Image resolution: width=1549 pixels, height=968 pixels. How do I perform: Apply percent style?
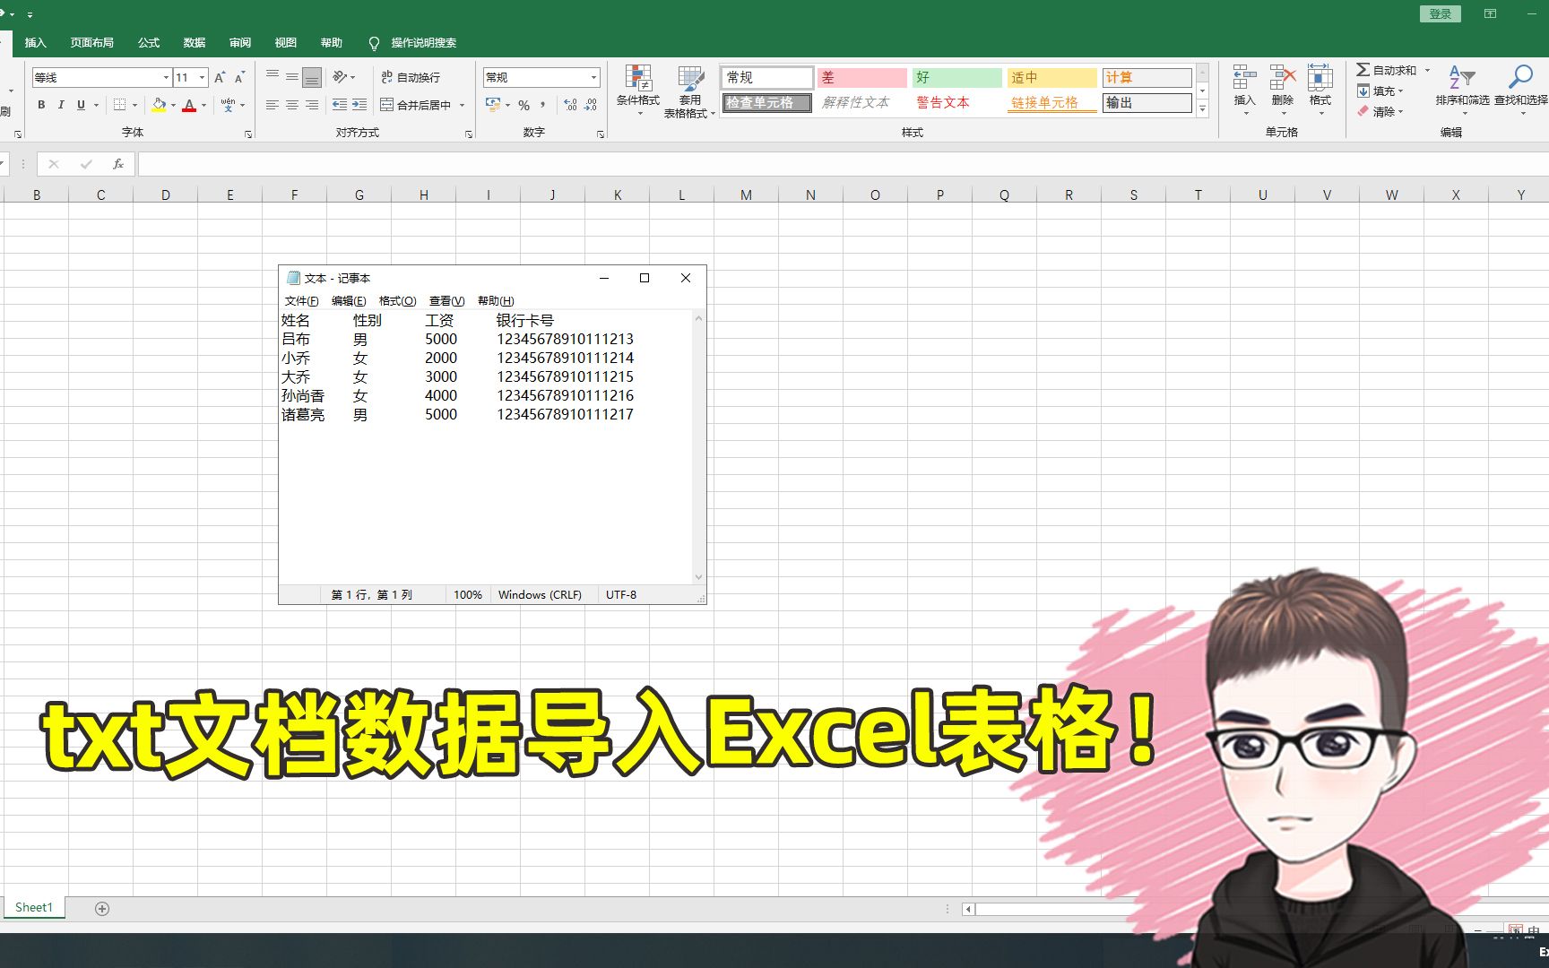[x=524, y=105]
